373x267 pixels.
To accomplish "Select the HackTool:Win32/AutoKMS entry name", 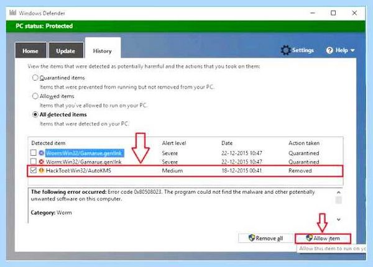I will [x=78, y=171].
